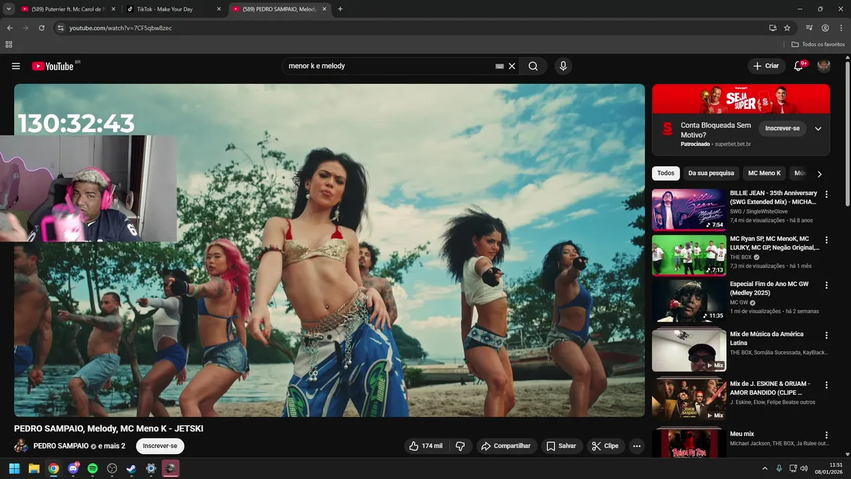Image resolution: width=851 pixels, height=479 pixels.
Task: Select the Todos filter chip
Action: (x=666, y=173)
